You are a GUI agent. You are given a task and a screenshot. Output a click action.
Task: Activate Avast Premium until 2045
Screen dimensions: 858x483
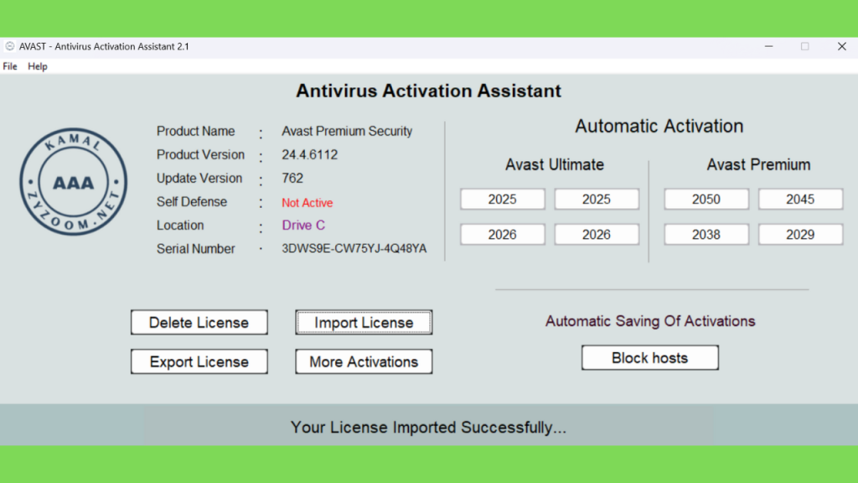[800, 200]
